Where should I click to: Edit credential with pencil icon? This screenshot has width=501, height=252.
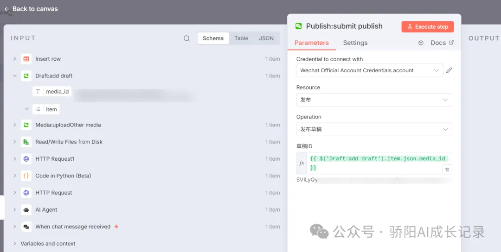click(x=449, y=70)
